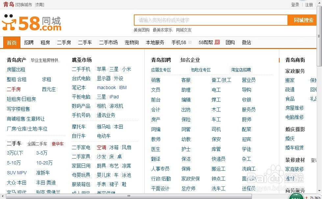
Task: Open the 包吃住专区 section
Action: (x=201, y=70)
